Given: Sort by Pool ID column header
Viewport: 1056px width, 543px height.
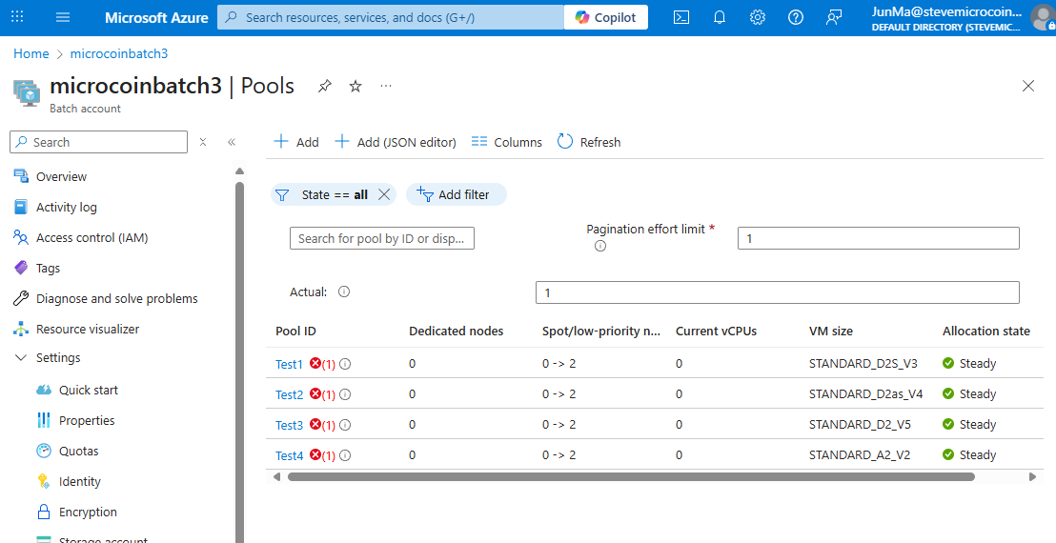Looking at the screenshot, I should [295, 332].
